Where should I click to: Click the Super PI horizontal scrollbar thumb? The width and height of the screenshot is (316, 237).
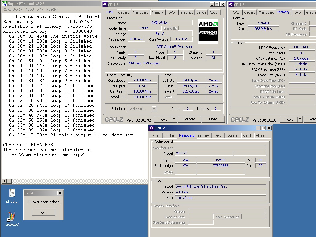coord(9,181)
